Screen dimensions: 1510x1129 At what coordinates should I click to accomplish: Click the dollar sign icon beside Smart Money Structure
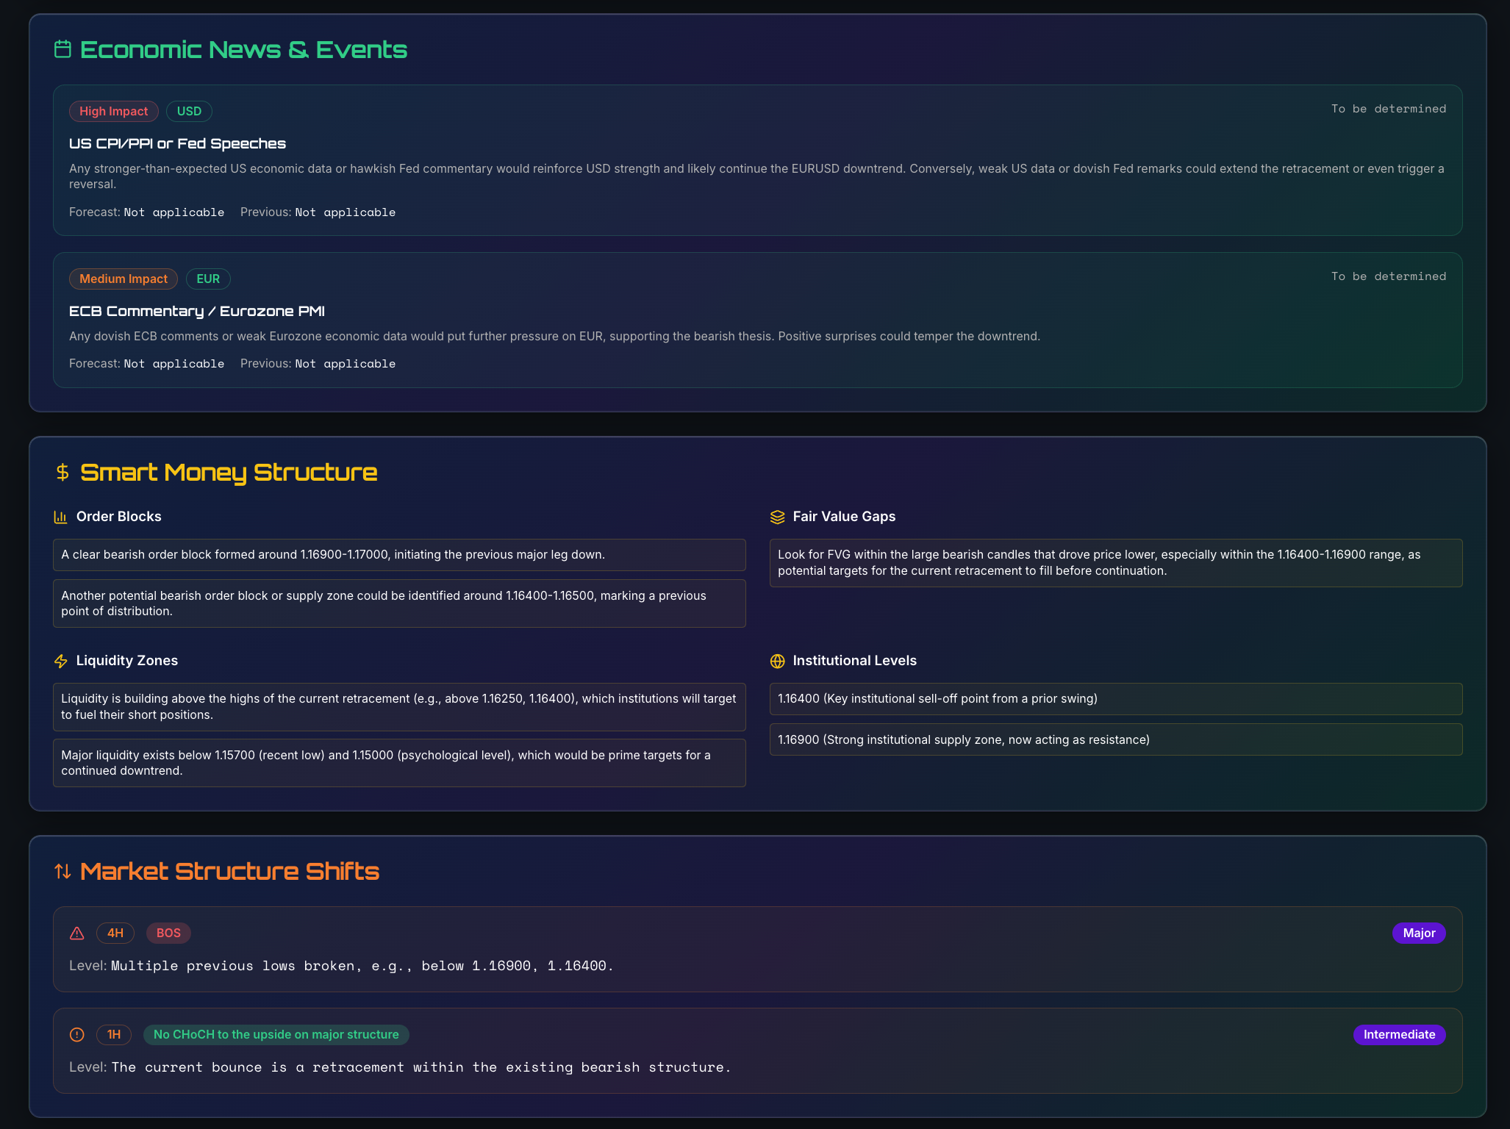pos(62,472)
